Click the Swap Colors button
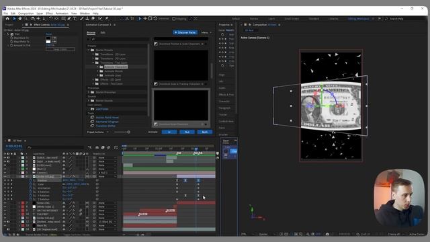This screenshot has width=430, height=242. [60, 49]
